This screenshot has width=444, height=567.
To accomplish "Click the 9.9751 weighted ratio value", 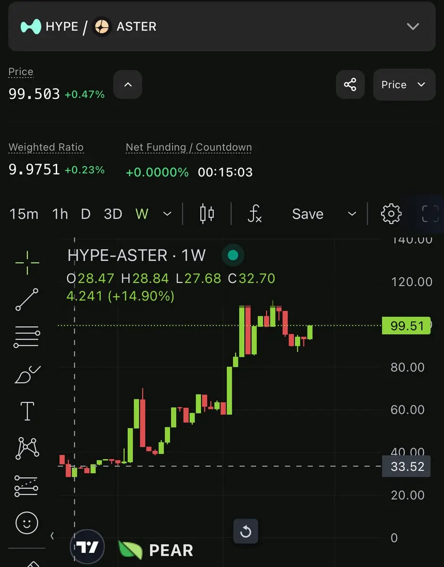I will [x=34, y=170].
